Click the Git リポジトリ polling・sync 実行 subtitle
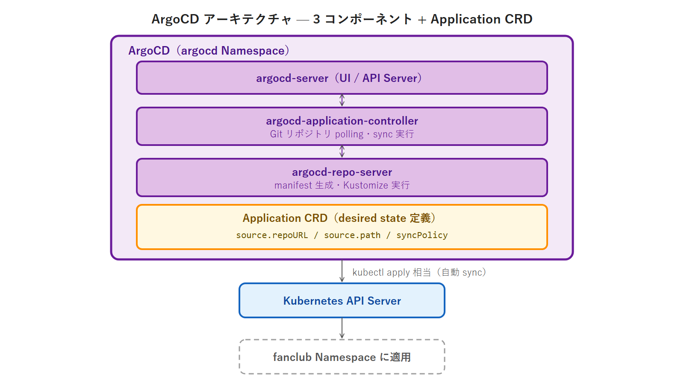The width and height of the screenshot is (684, 384). pyautogui.click(x=342, y=134)
